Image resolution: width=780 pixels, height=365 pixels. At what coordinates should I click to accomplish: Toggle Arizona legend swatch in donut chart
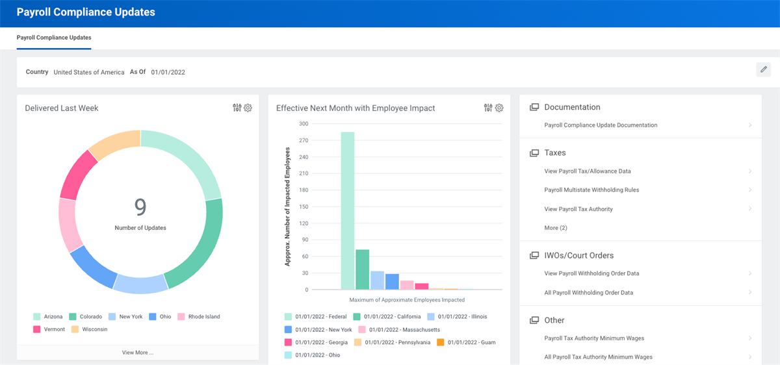[x=37, y=317]
